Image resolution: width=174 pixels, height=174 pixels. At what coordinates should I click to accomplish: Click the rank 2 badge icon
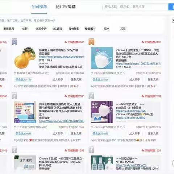click(x=14, y=42)
